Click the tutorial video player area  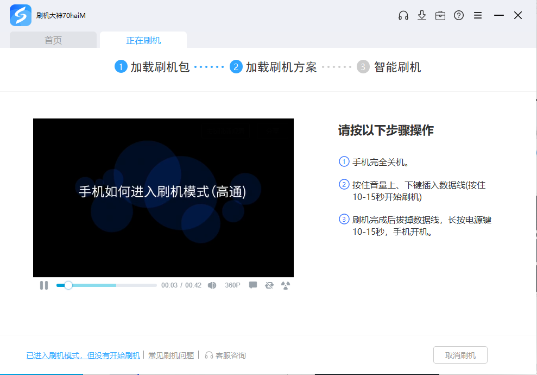coord(163,198)
